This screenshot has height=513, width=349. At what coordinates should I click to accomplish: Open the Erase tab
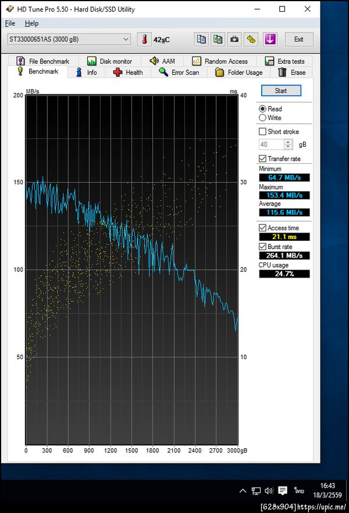point(292,72)
